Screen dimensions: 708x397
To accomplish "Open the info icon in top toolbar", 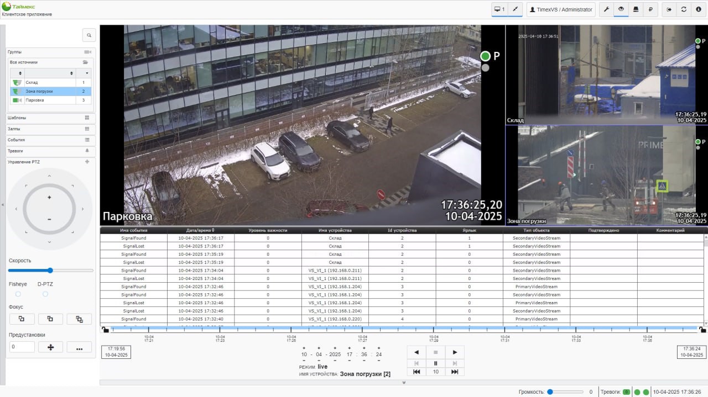I will (698, 9).
